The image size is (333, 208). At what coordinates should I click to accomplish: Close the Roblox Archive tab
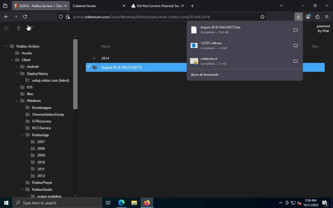click(65, 6)
